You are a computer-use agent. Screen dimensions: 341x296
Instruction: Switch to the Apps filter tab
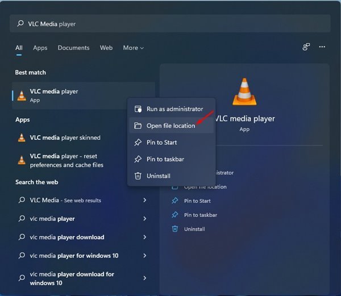click(x=40, y=48)
